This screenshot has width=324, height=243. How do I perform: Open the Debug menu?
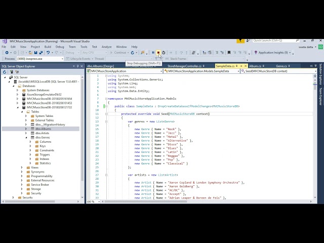coord(60,47)
